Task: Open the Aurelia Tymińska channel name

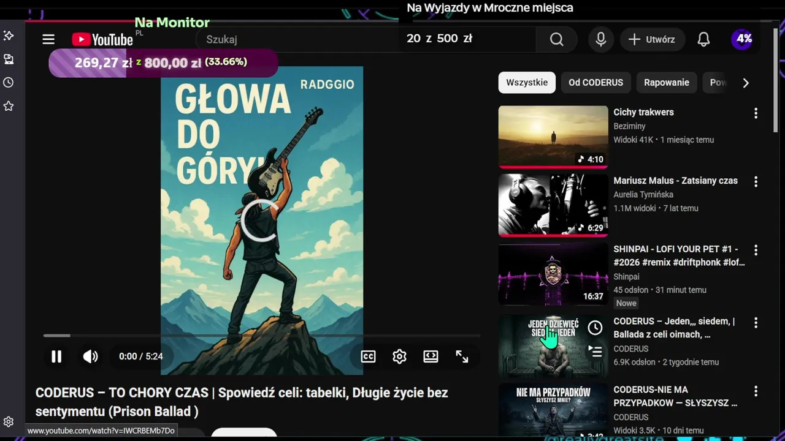Action: [x=643, y=195]
